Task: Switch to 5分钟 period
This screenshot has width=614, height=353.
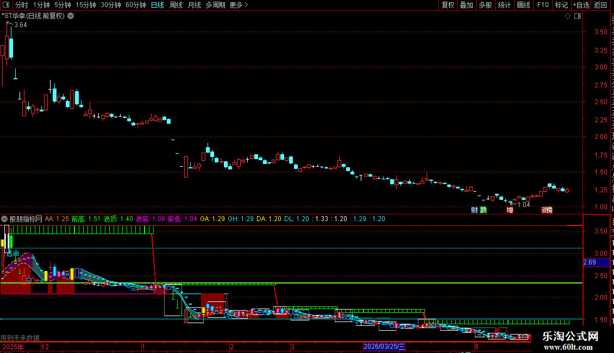Action: coord(62,5)
